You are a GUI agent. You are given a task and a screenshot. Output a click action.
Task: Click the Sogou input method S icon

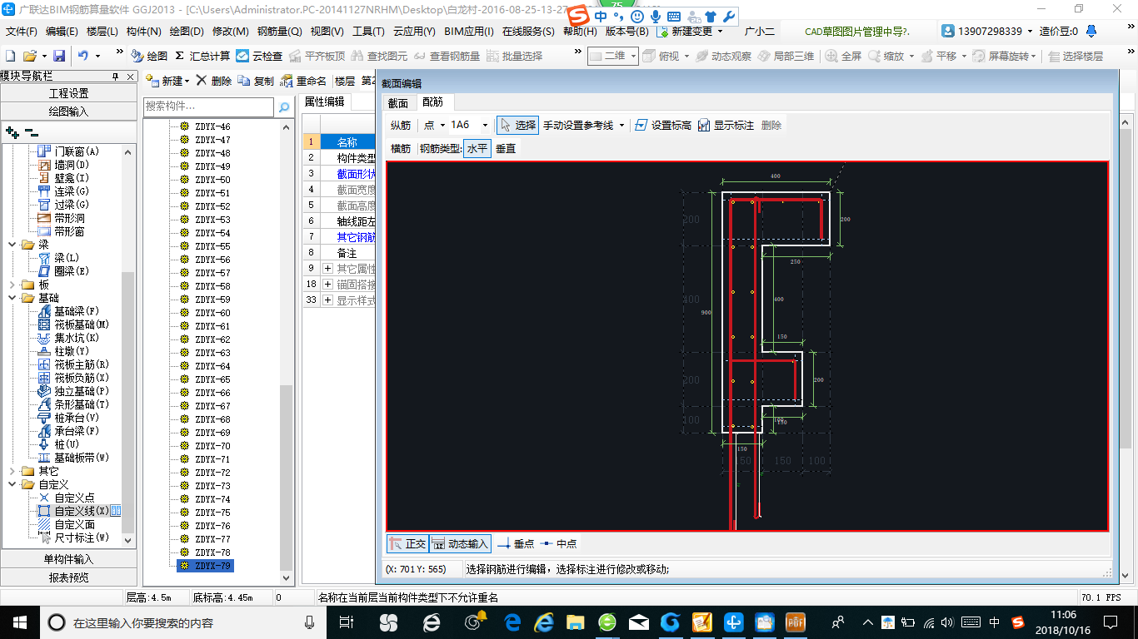[580, 16]
